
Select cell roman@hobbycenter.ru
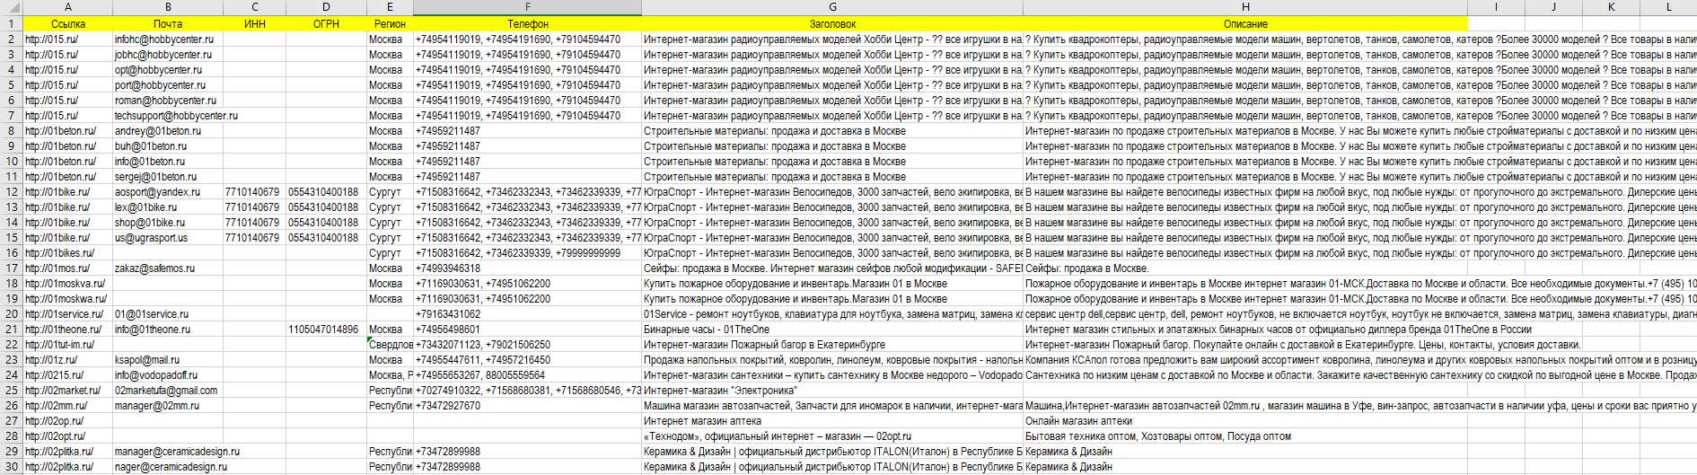tap(167, 101)
